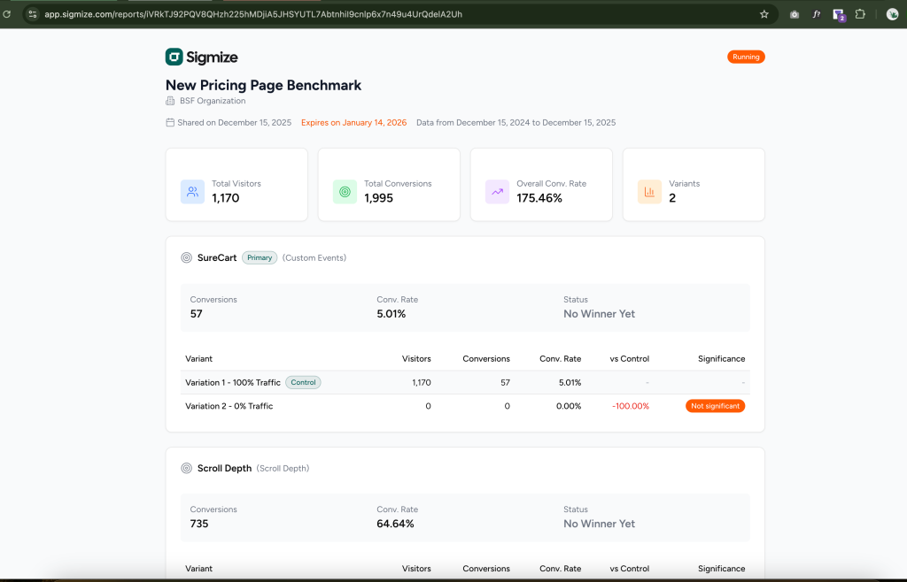This screenshot has width=907, height=582.
Task: Click the expiration date text in orange
Action: coord(353,122)
